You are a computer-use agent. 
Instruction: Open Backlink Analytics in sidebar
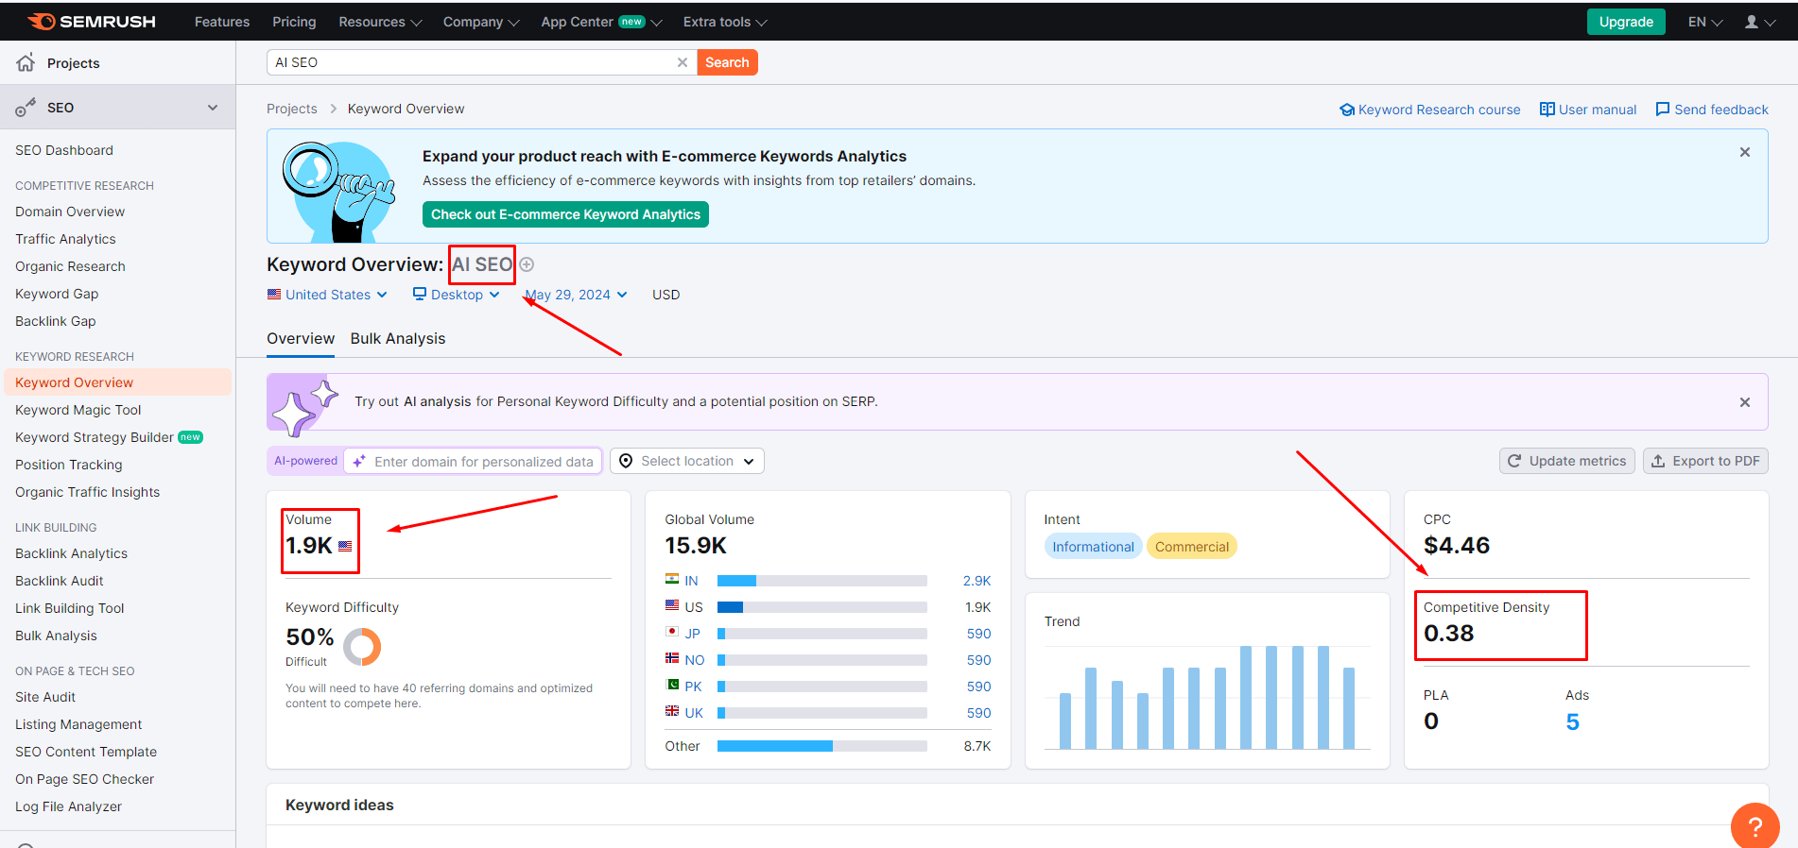tap(71, 553)
